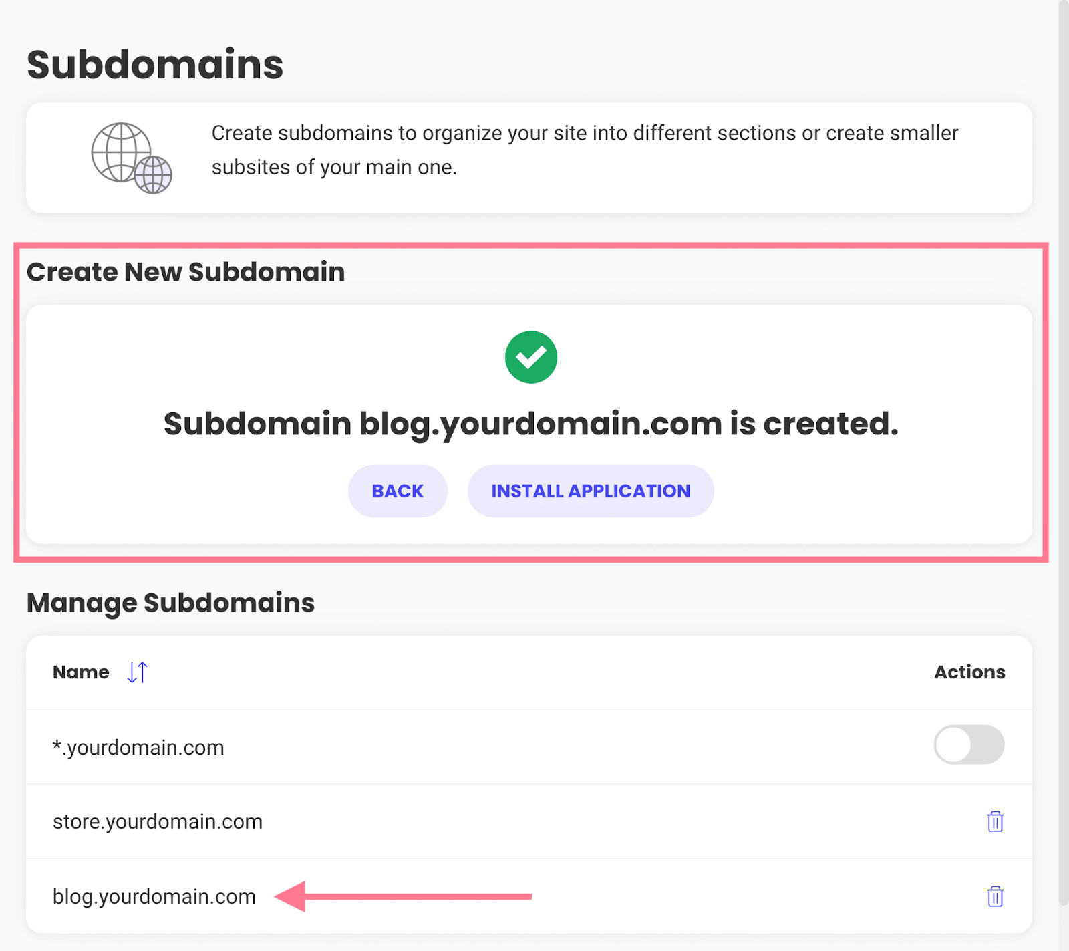Click the Subdomains page title
The width and height of the screenshot is (1069, 951).
click(x=155, y=65)
